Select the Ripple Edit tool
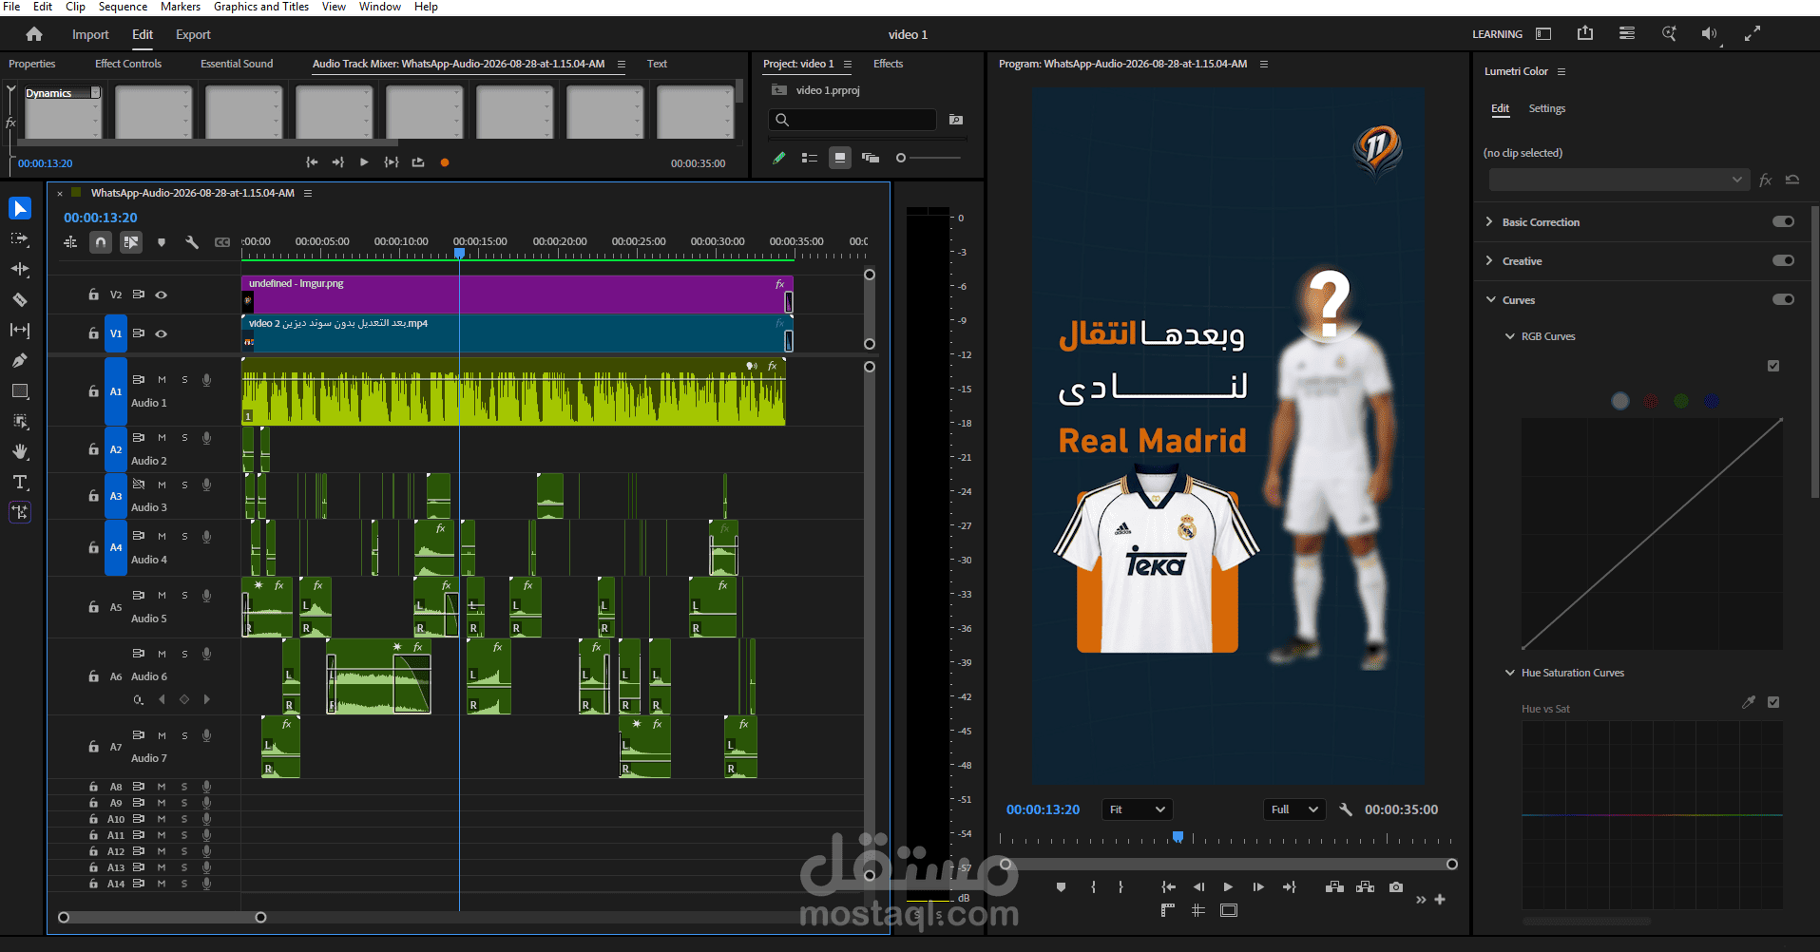The width and height of the screenshot is (1820, 952). click(x=20, y=270)
